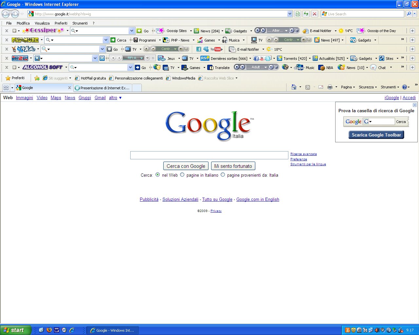Open the Pagina dropdown in the command bar

point(348,87)
